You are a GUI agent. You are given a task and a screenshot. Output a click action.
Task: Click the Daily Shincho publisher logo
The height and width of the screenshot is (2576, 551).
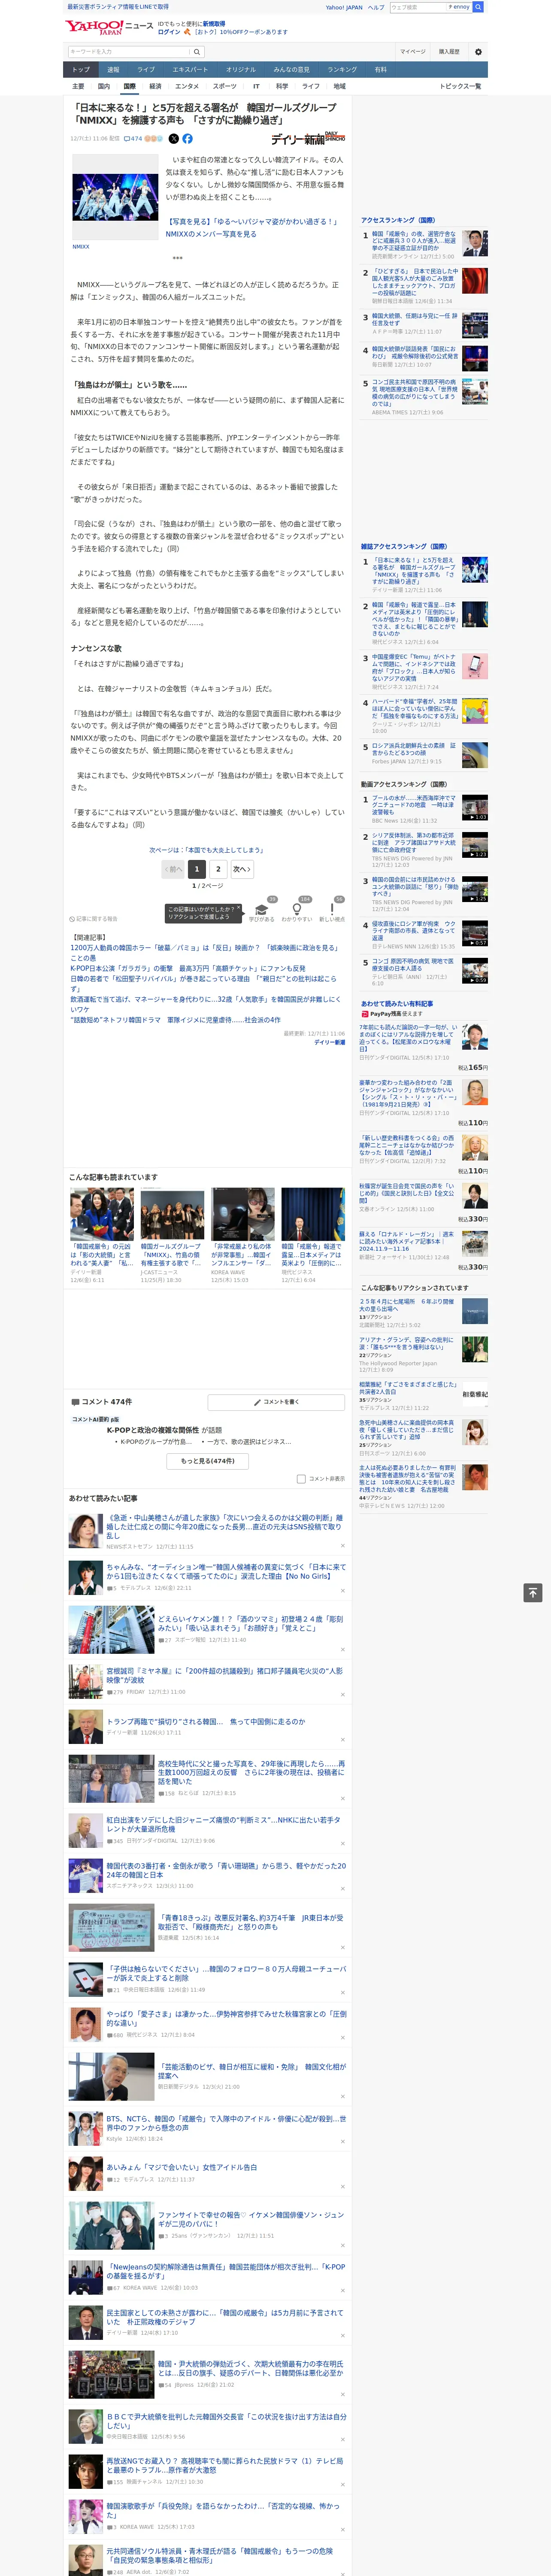pyautogui.click(x=308, y=138)
